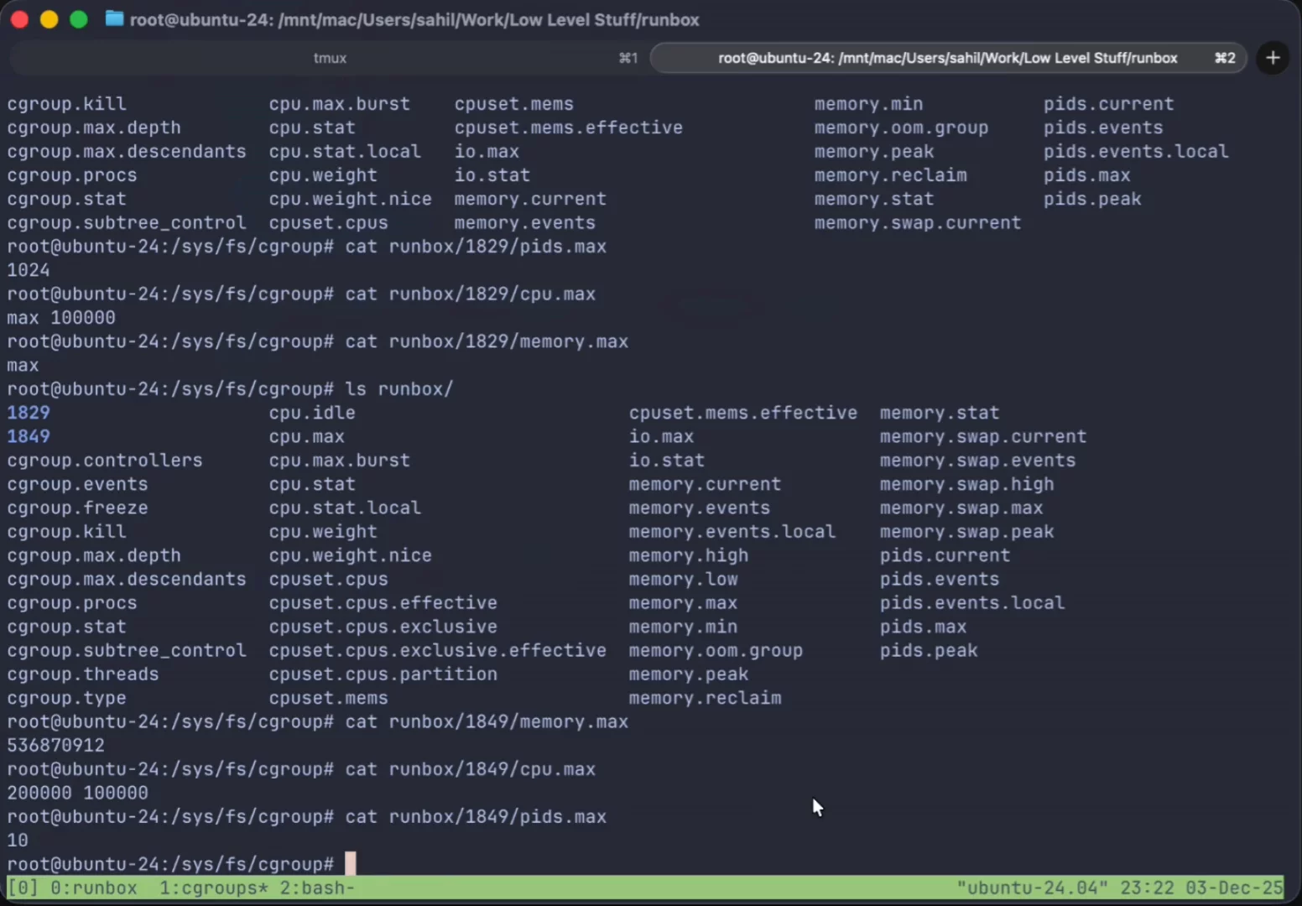Viewport: 1302px width, 906px height.
Task: Click the tmux session label [0]
Action: pos(23,888)
